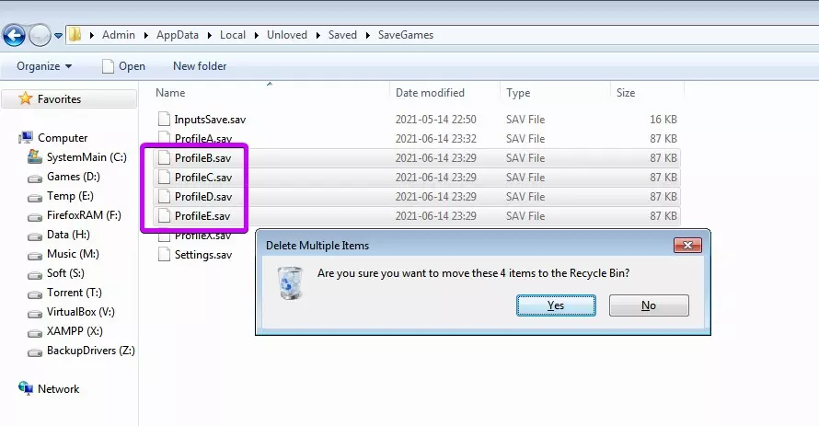Viewport: 819px width, 426px height.
Task: Click the Network icon
Action: coord(26,388)
